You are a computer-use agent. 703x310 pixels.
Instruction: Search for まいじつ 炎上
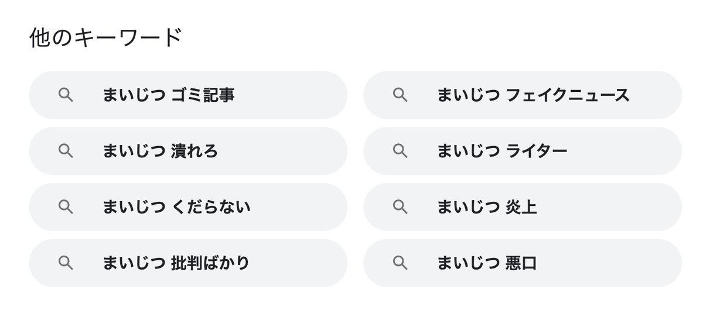(x=523, y=207)
